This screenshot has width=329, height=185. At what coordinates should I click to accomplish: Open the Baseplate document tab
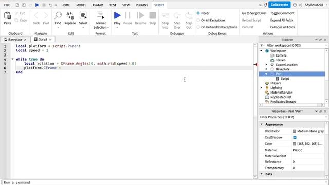[15, 40]
